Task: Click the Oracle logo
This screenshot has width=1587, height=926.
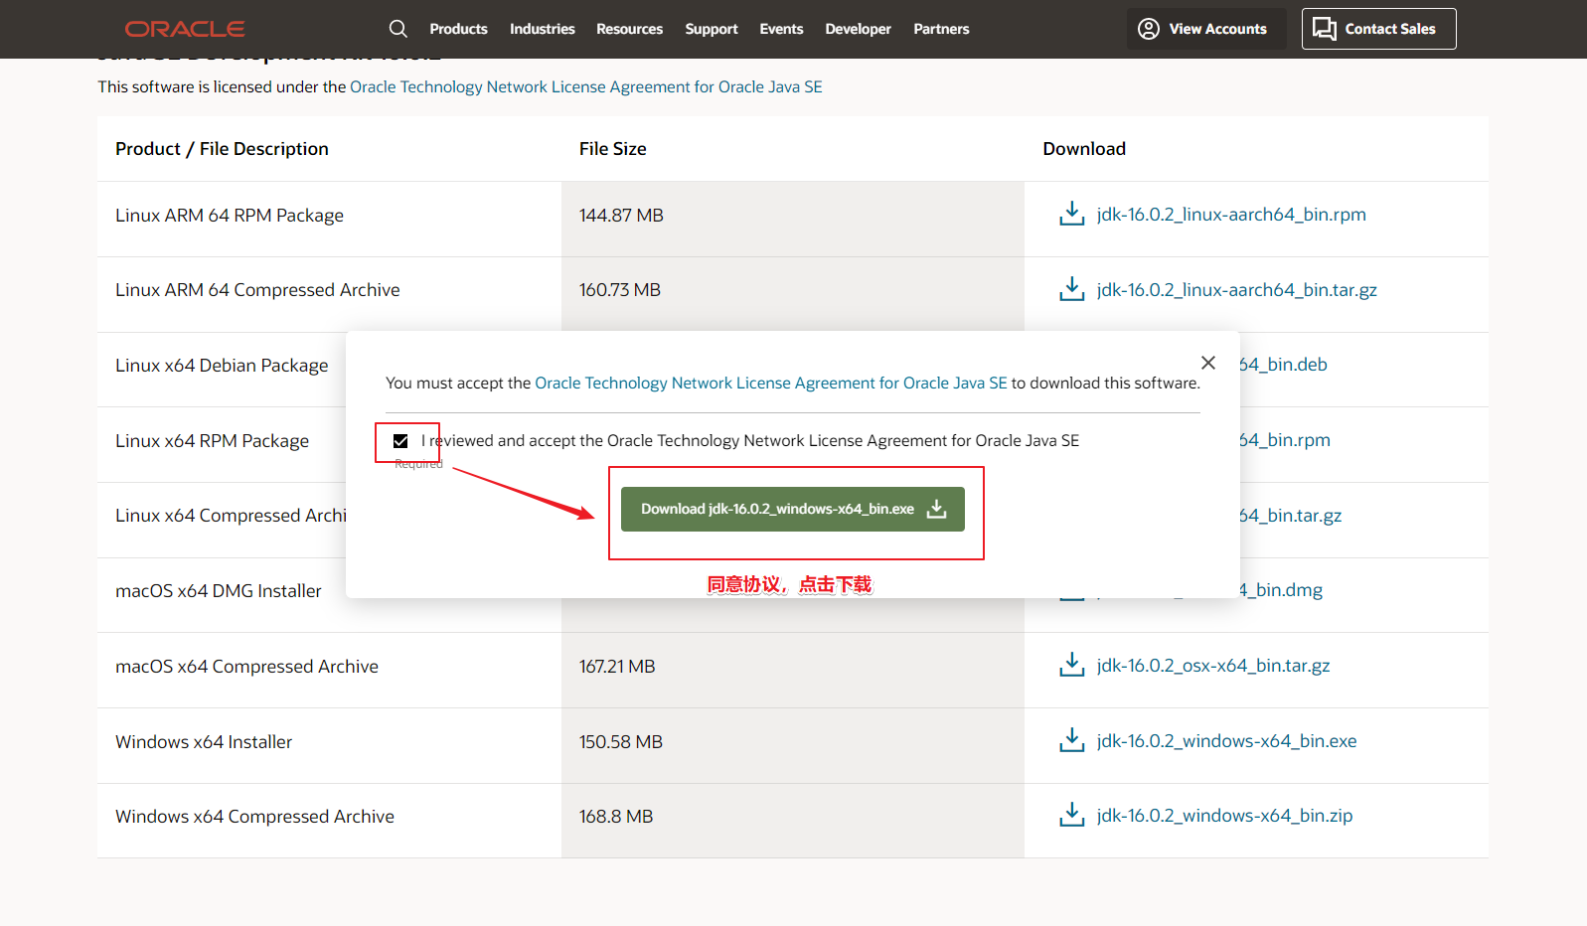Action: (185, 29)
